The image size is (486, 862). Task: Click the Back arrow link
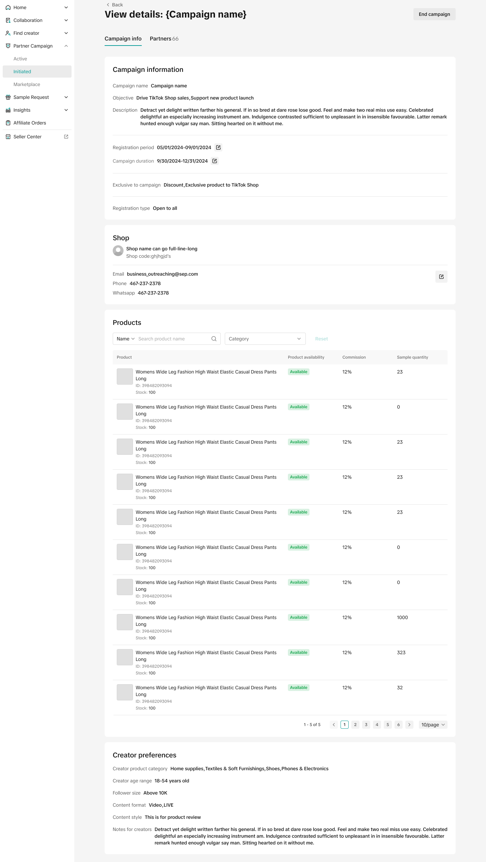(115, 5)
